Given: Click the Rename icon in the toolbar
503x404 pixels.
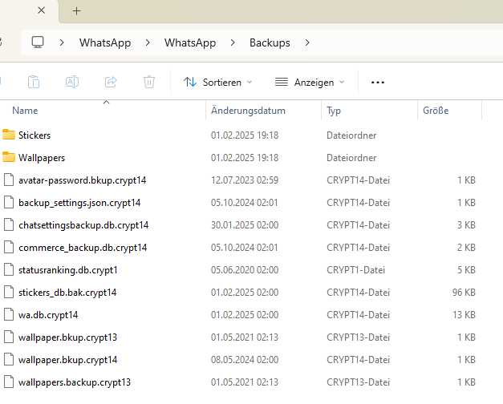Looking at the screenshot, I should click(72, 82).
